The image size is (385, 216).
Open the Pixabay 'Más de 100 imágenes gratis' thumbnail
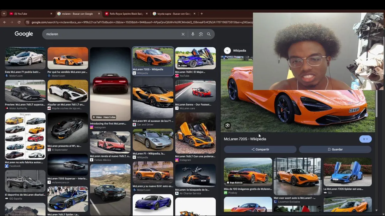click(248, 172)
